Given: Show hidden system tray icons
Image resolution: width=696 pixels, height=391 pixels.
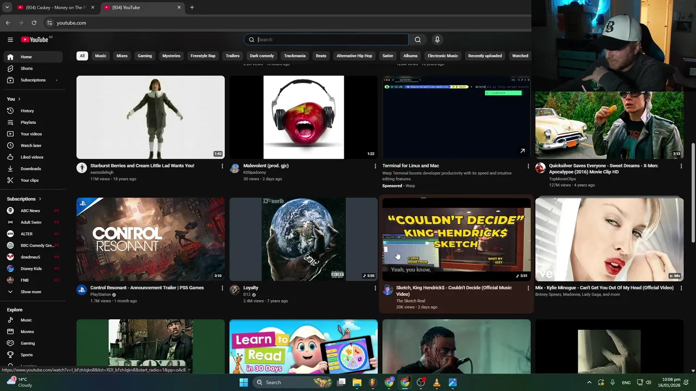Looking at the screenshot, I should (589, 382).
